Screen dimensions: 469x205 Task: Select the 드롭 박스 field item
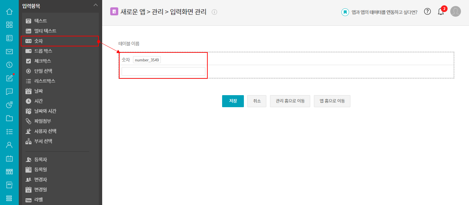point(43,51)
